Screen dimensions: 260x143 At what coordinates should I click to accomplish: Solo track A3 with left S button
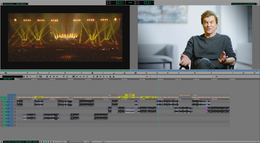coord(1,108)
